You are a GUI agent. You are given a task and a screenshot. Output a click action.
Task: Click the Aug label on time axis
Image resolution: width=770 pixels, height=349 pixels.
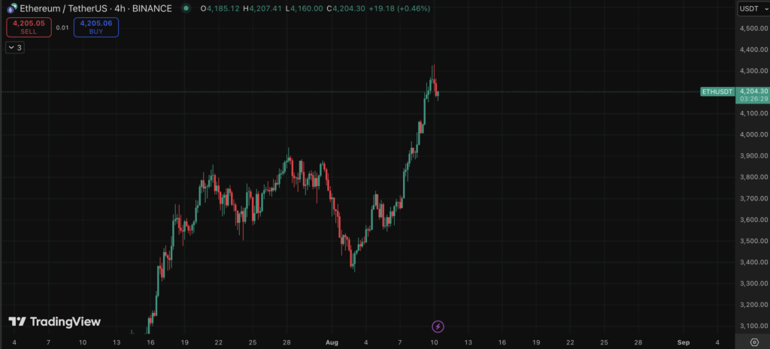(x=332, y=342)
